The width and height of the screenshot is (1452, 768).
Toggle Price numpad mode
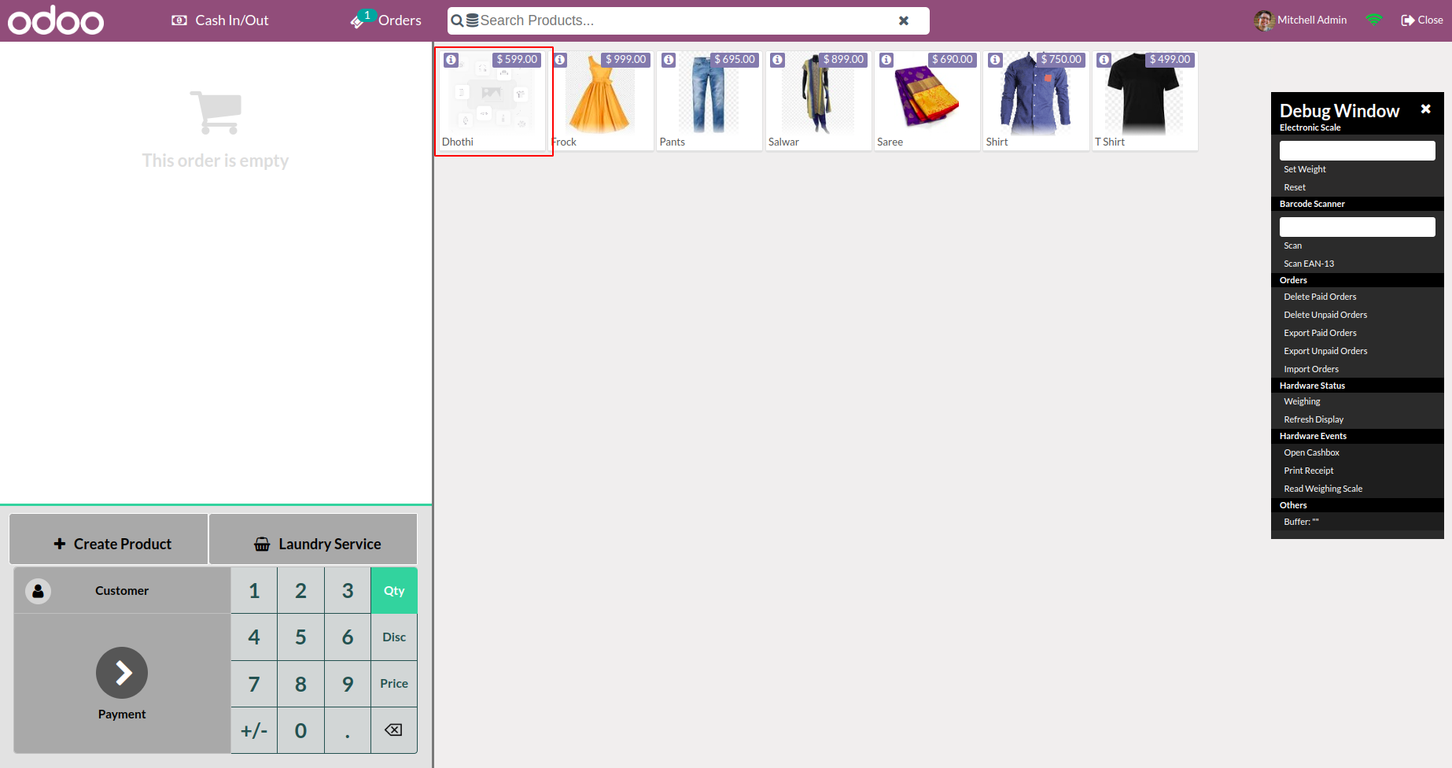(x=394, y=684)
